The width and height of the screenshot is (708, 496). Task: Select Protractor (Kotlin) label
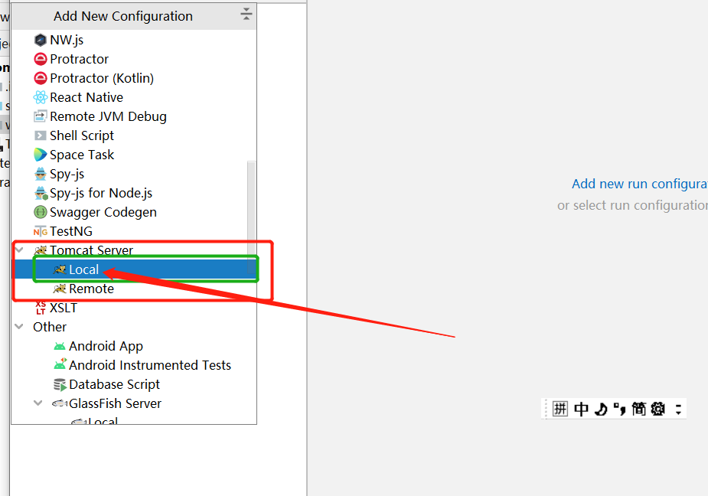pyautogui.click(x=102, y=78)
